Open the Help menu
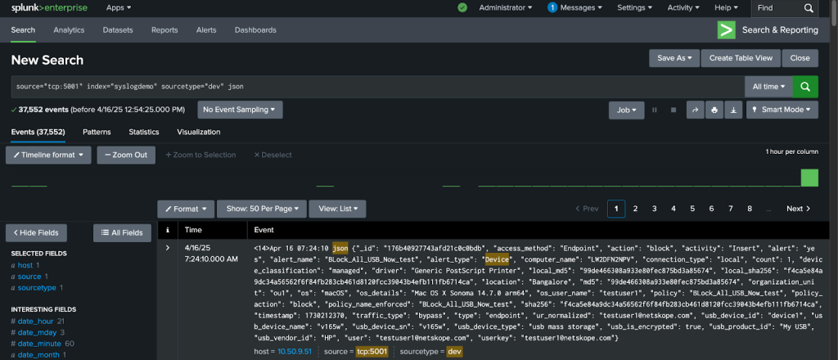Image resolution: width=838 pixels, height=360 pixels. 727,7
